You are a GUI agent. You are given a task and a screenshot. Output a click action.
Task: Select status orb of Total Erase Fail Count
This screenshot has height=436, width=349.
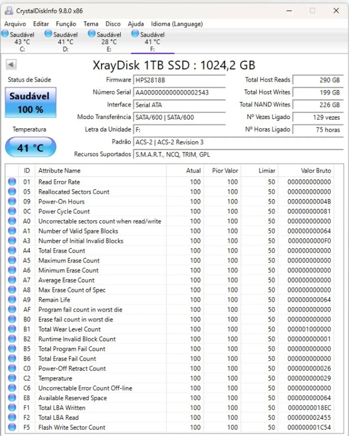pos(12,358)
